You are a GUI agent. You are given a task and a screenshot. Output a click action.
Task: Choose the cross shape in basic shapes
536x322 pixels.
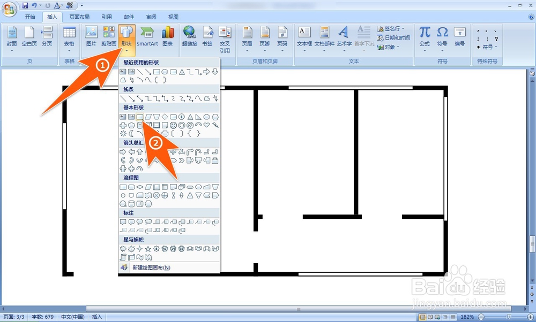[x=123, y=125]
